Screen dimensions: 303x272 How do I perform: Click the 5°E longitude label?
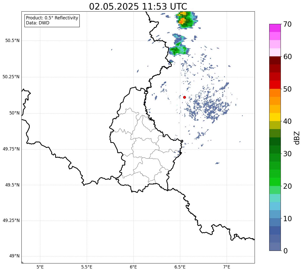click(x=40, y=267)
